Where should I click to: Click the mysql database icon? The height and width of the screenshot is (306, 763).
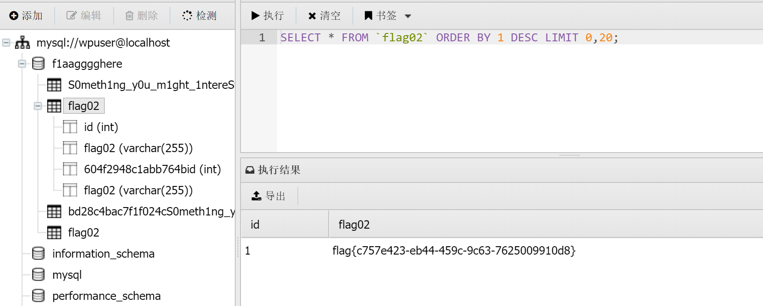[x=38, y=275]
